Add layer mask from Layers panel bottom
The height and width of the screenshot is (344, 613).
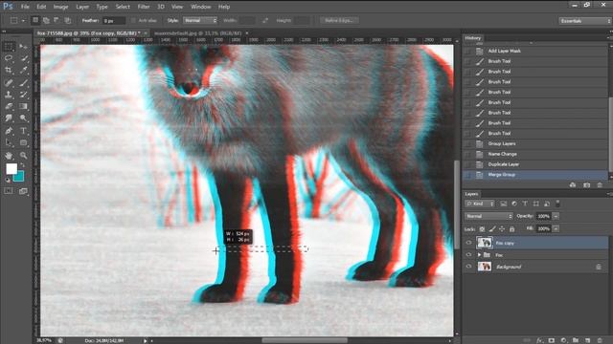pos(552,340)
